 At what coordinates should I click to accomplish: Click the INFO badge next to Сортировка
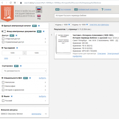coord(16,66)
